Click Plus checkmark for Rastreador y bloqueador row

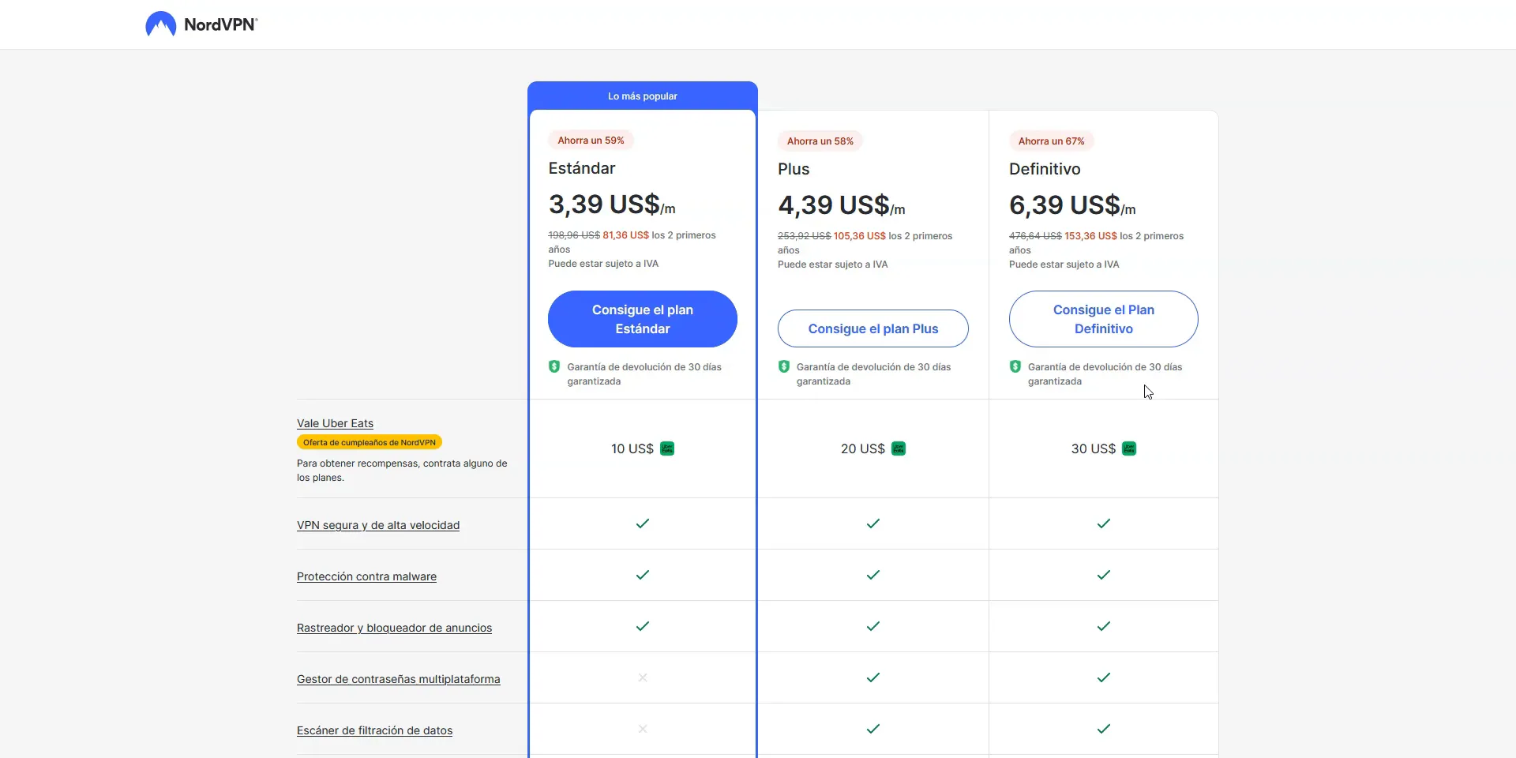pyautogui.click(x=873, y=626)
